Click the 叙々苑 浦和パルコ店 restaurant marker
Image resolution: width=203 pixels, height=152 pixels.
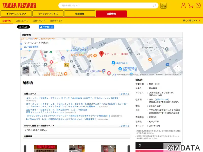95,55
